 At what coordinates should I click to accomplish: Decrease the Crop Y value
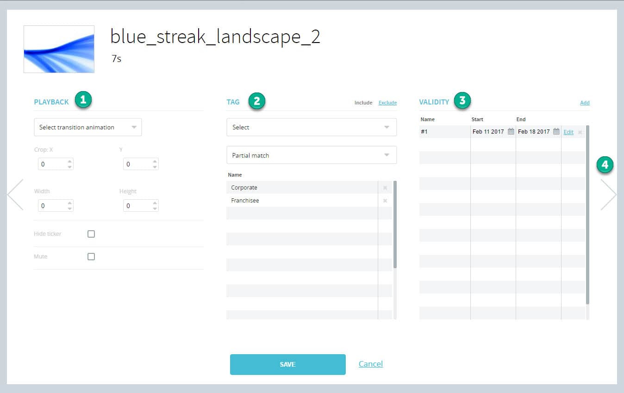155,167
